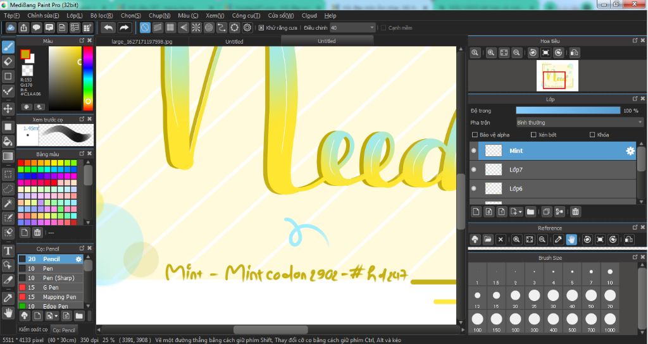Enable the concentric circle snap guide

pyautogui.click(x=209, y=28)
